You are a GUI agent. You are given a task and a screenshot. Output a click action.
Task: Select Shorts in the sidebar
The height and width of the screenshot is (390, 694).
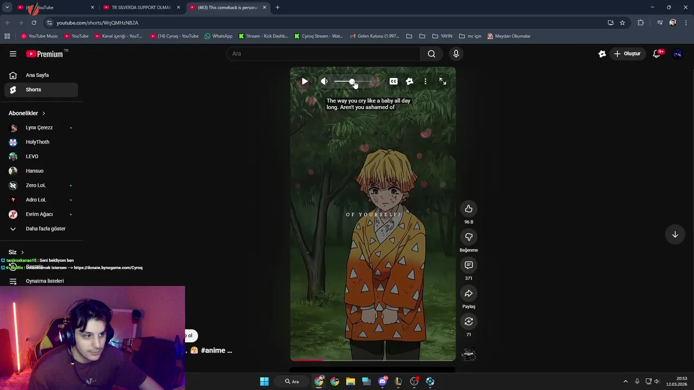pyautogui.click(x=41, y=89)
